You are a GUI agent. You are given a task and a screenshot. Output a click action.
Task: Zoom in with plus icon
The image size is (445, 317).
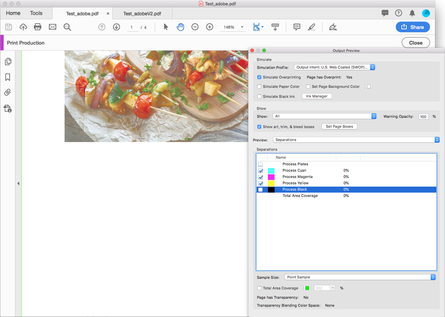[210, 27]
